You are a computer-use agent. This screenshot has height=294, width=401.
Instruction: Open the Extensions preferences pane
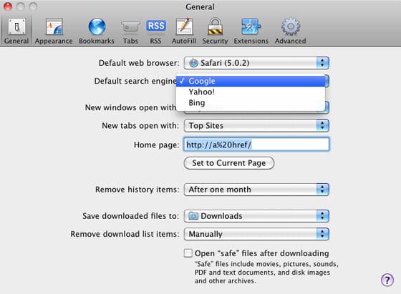(x=251, y=31)
